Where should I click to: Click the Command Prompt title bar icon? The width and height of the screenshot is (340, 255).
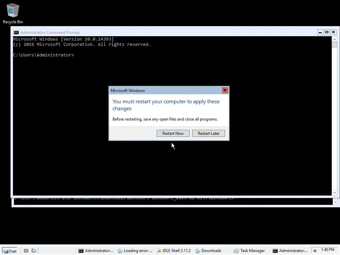(x=16, y=33)
